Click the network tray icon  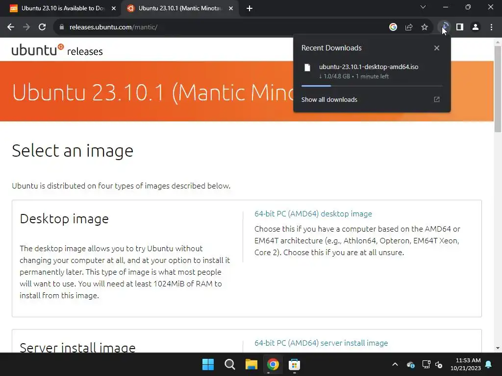click(x=426, y=364)
